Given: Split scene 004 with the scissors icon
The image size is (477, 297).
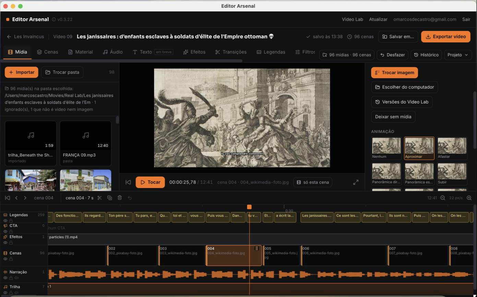Looking at the screenshot, I should (99, 198).
